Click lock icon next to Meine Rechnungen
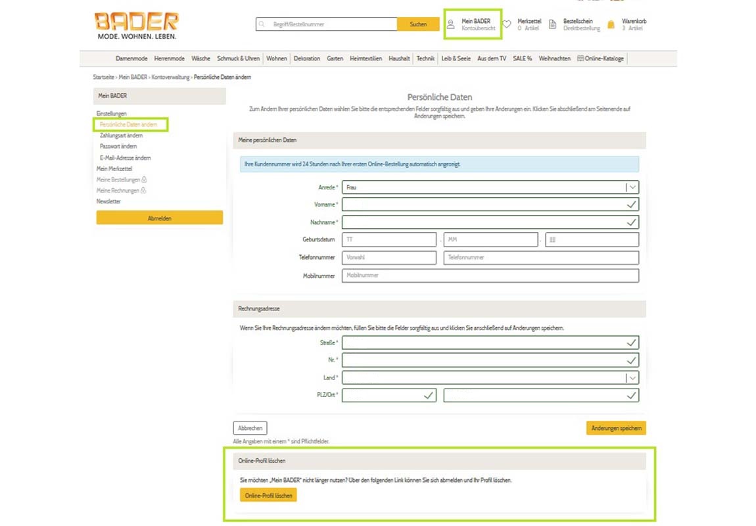 pos(143,191)
